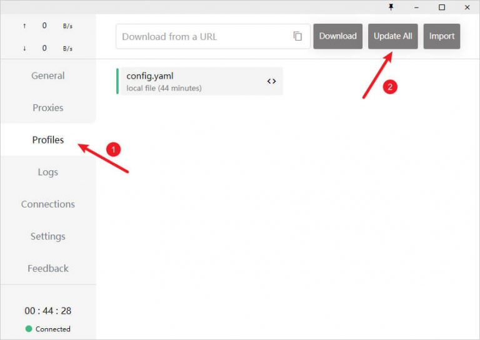This screenshot has height=340, width=480.
Task: Click Update All profiles button
Action: coord(392,36)
